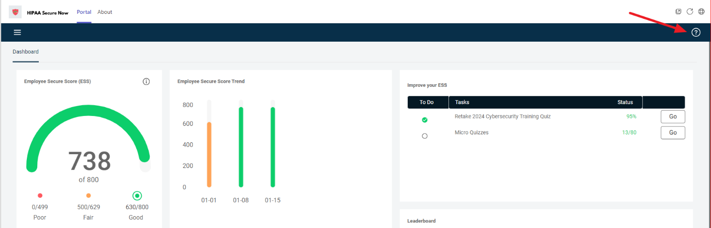Select the empty circle beside Micro Quizzes
711x228 pixels.
pyautogui.click(x=425, y=136)
